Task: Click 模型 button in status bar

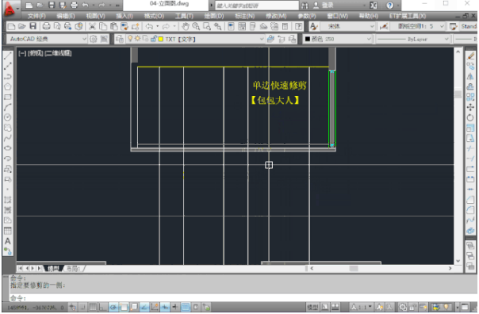Action: pos(312,307)
